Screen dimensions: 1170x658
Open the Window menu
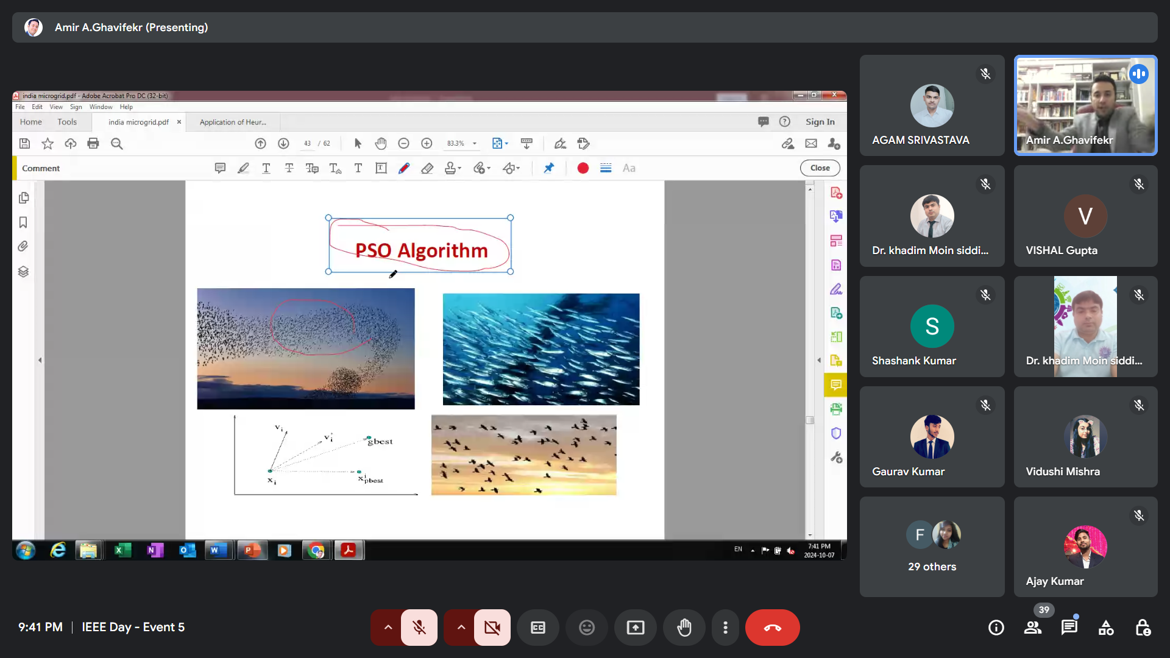(x=101, y=107)
